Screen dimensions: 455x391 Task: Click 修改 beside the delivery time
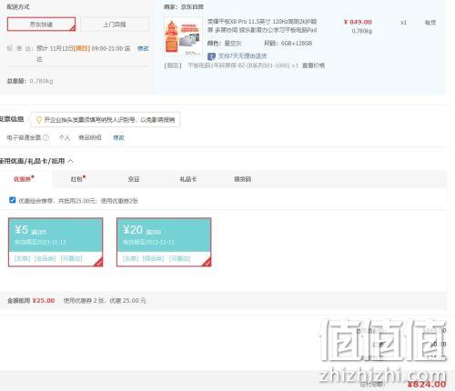[143, 48]
